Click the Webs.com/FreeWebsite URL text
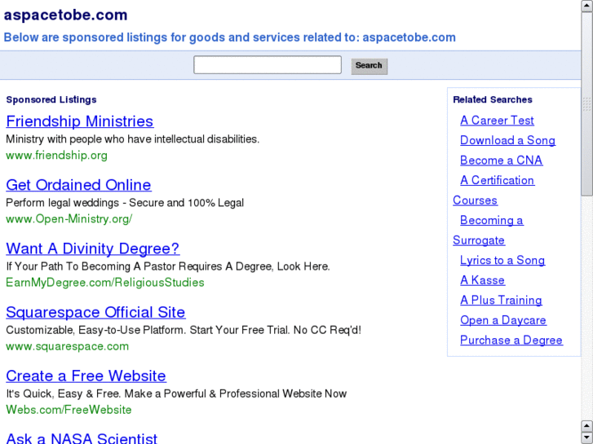The image size is (593, 444). [69, 410]
